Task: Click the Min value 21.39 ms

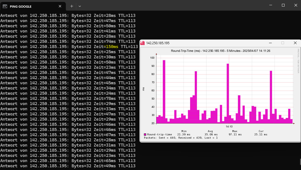Action: 184,135
